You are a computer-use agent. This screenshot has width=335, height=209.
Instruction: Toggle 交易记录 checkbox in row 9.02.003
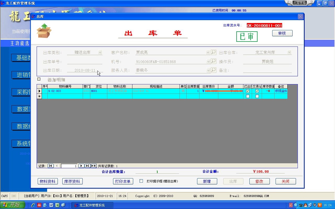click(257, 91)
